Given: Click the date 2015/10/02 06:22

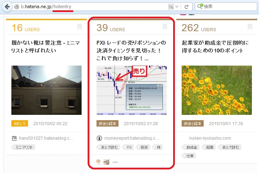Looking at the screenshot, I should [50, 124].
